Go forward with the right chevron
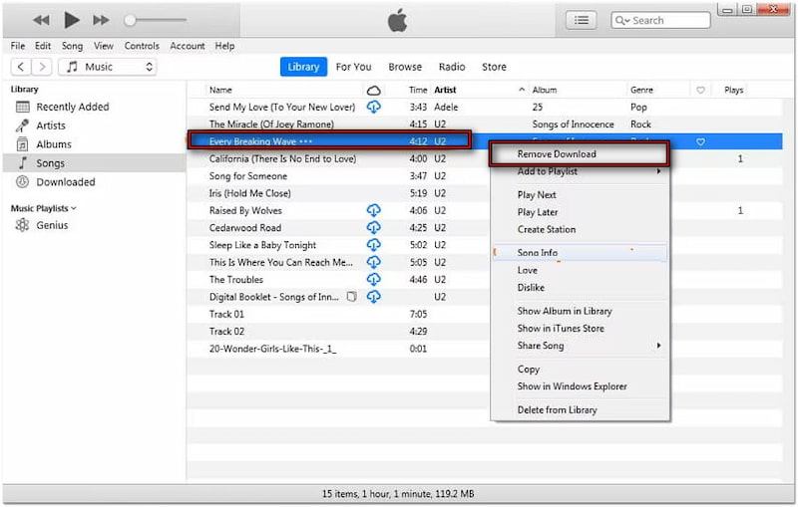This screenshot has width=798, height=507. click(42, 67)
